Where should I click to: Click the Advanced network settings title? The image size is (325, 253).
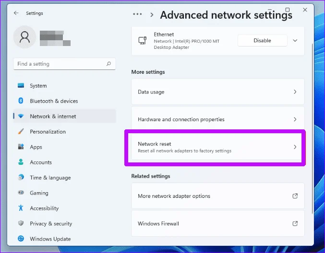coord(226,15)
